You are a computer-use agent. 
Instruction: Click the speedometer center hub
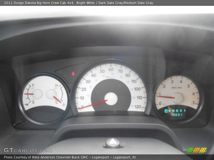pyautogui.click(x=111, y=99)
